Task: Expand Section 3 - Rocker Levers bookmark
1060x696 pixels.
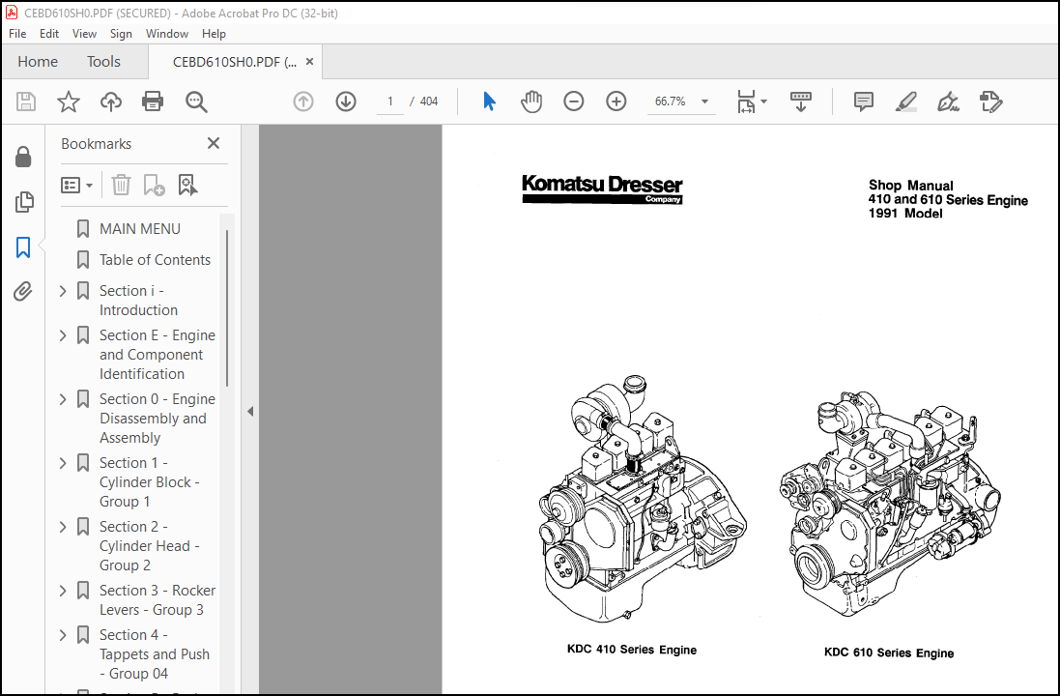Action: click(63, 591)
